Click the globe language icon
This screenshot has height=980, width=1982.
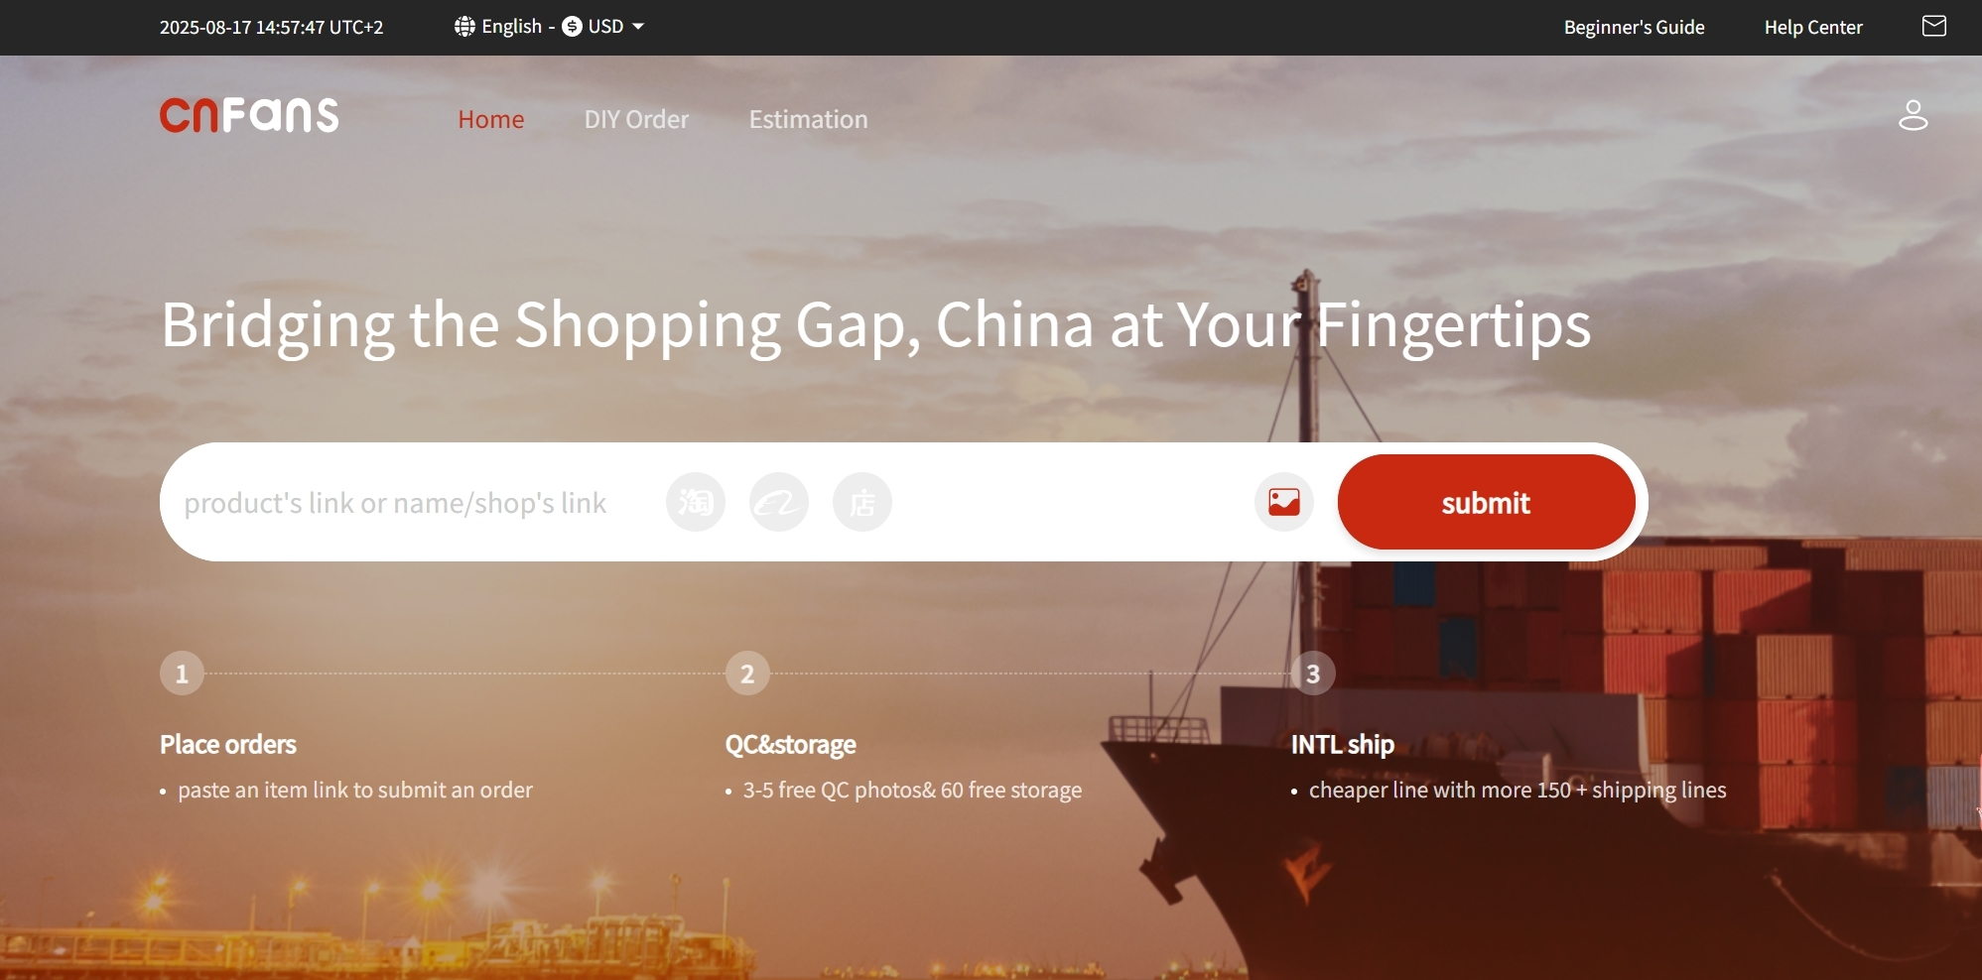(464, 27)
